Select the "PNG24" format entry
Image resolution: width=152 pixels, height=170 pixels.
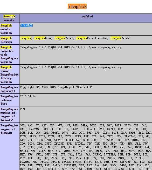click(x=55, y=162)
